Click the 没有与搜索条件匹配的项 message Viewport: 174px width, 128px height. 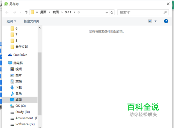click(106, 31)
